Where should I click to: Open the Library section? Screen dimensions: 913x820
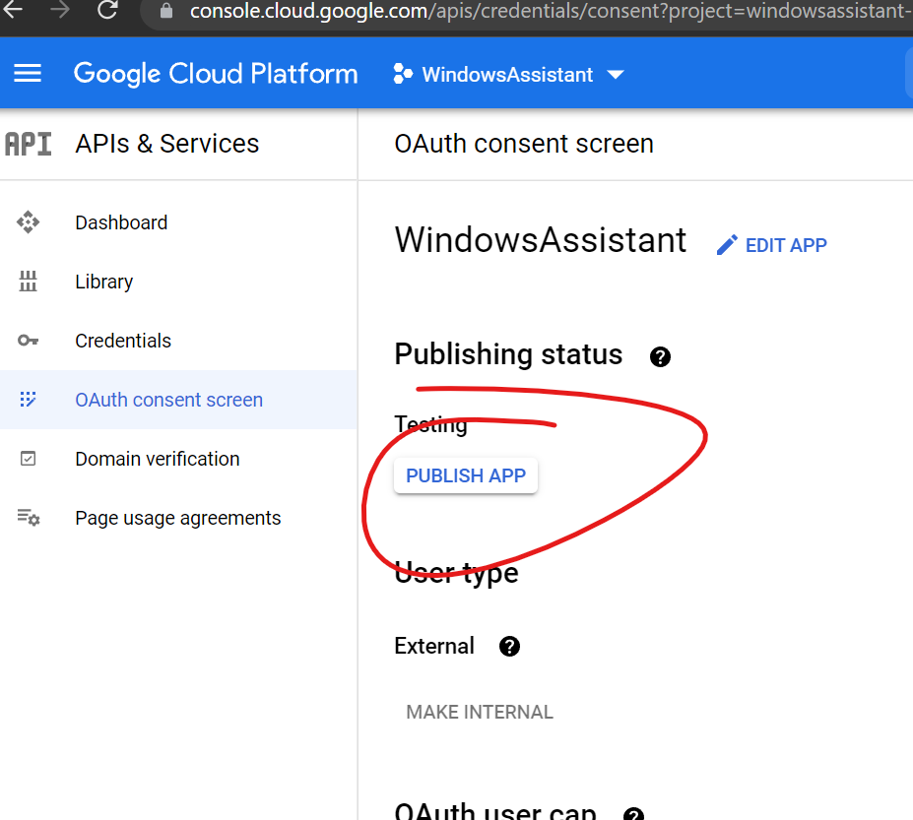(104, 283)
